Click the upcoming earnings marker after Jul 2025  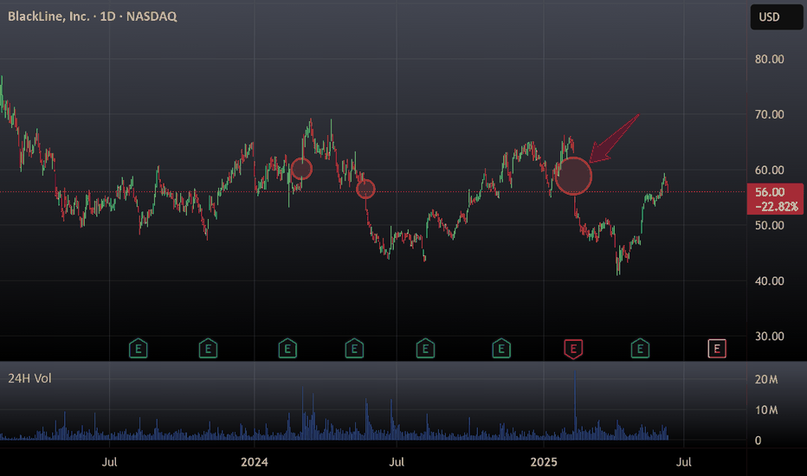tap(716, 349)
